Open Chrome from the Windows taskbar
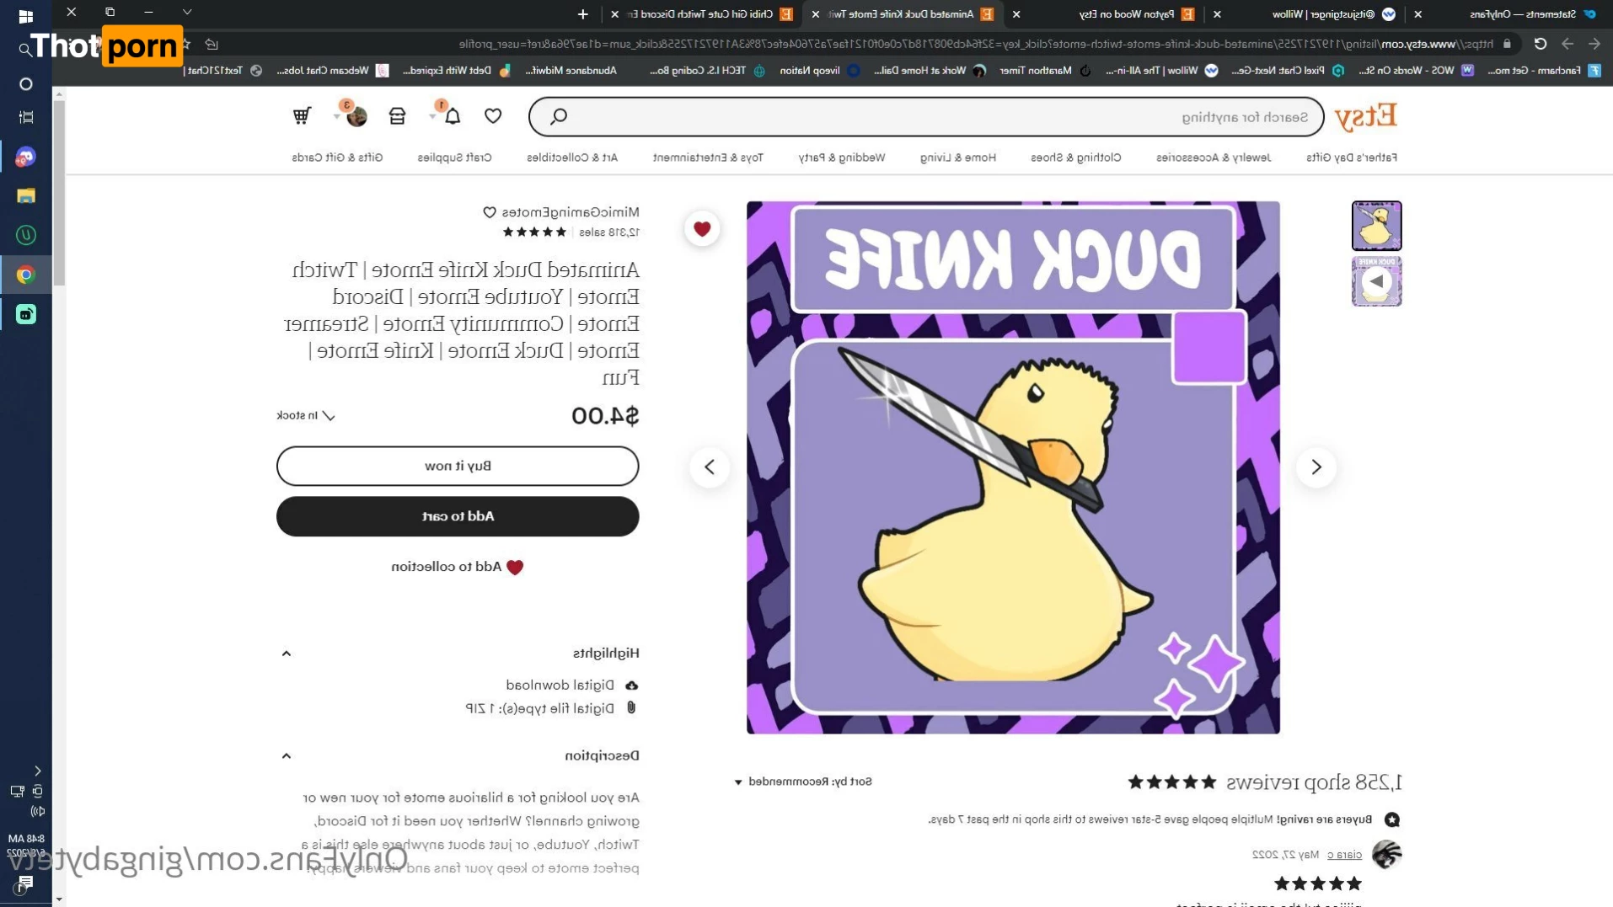Image resolution: width=1613 pixels, height=907 pixels. tap(25, 275)
